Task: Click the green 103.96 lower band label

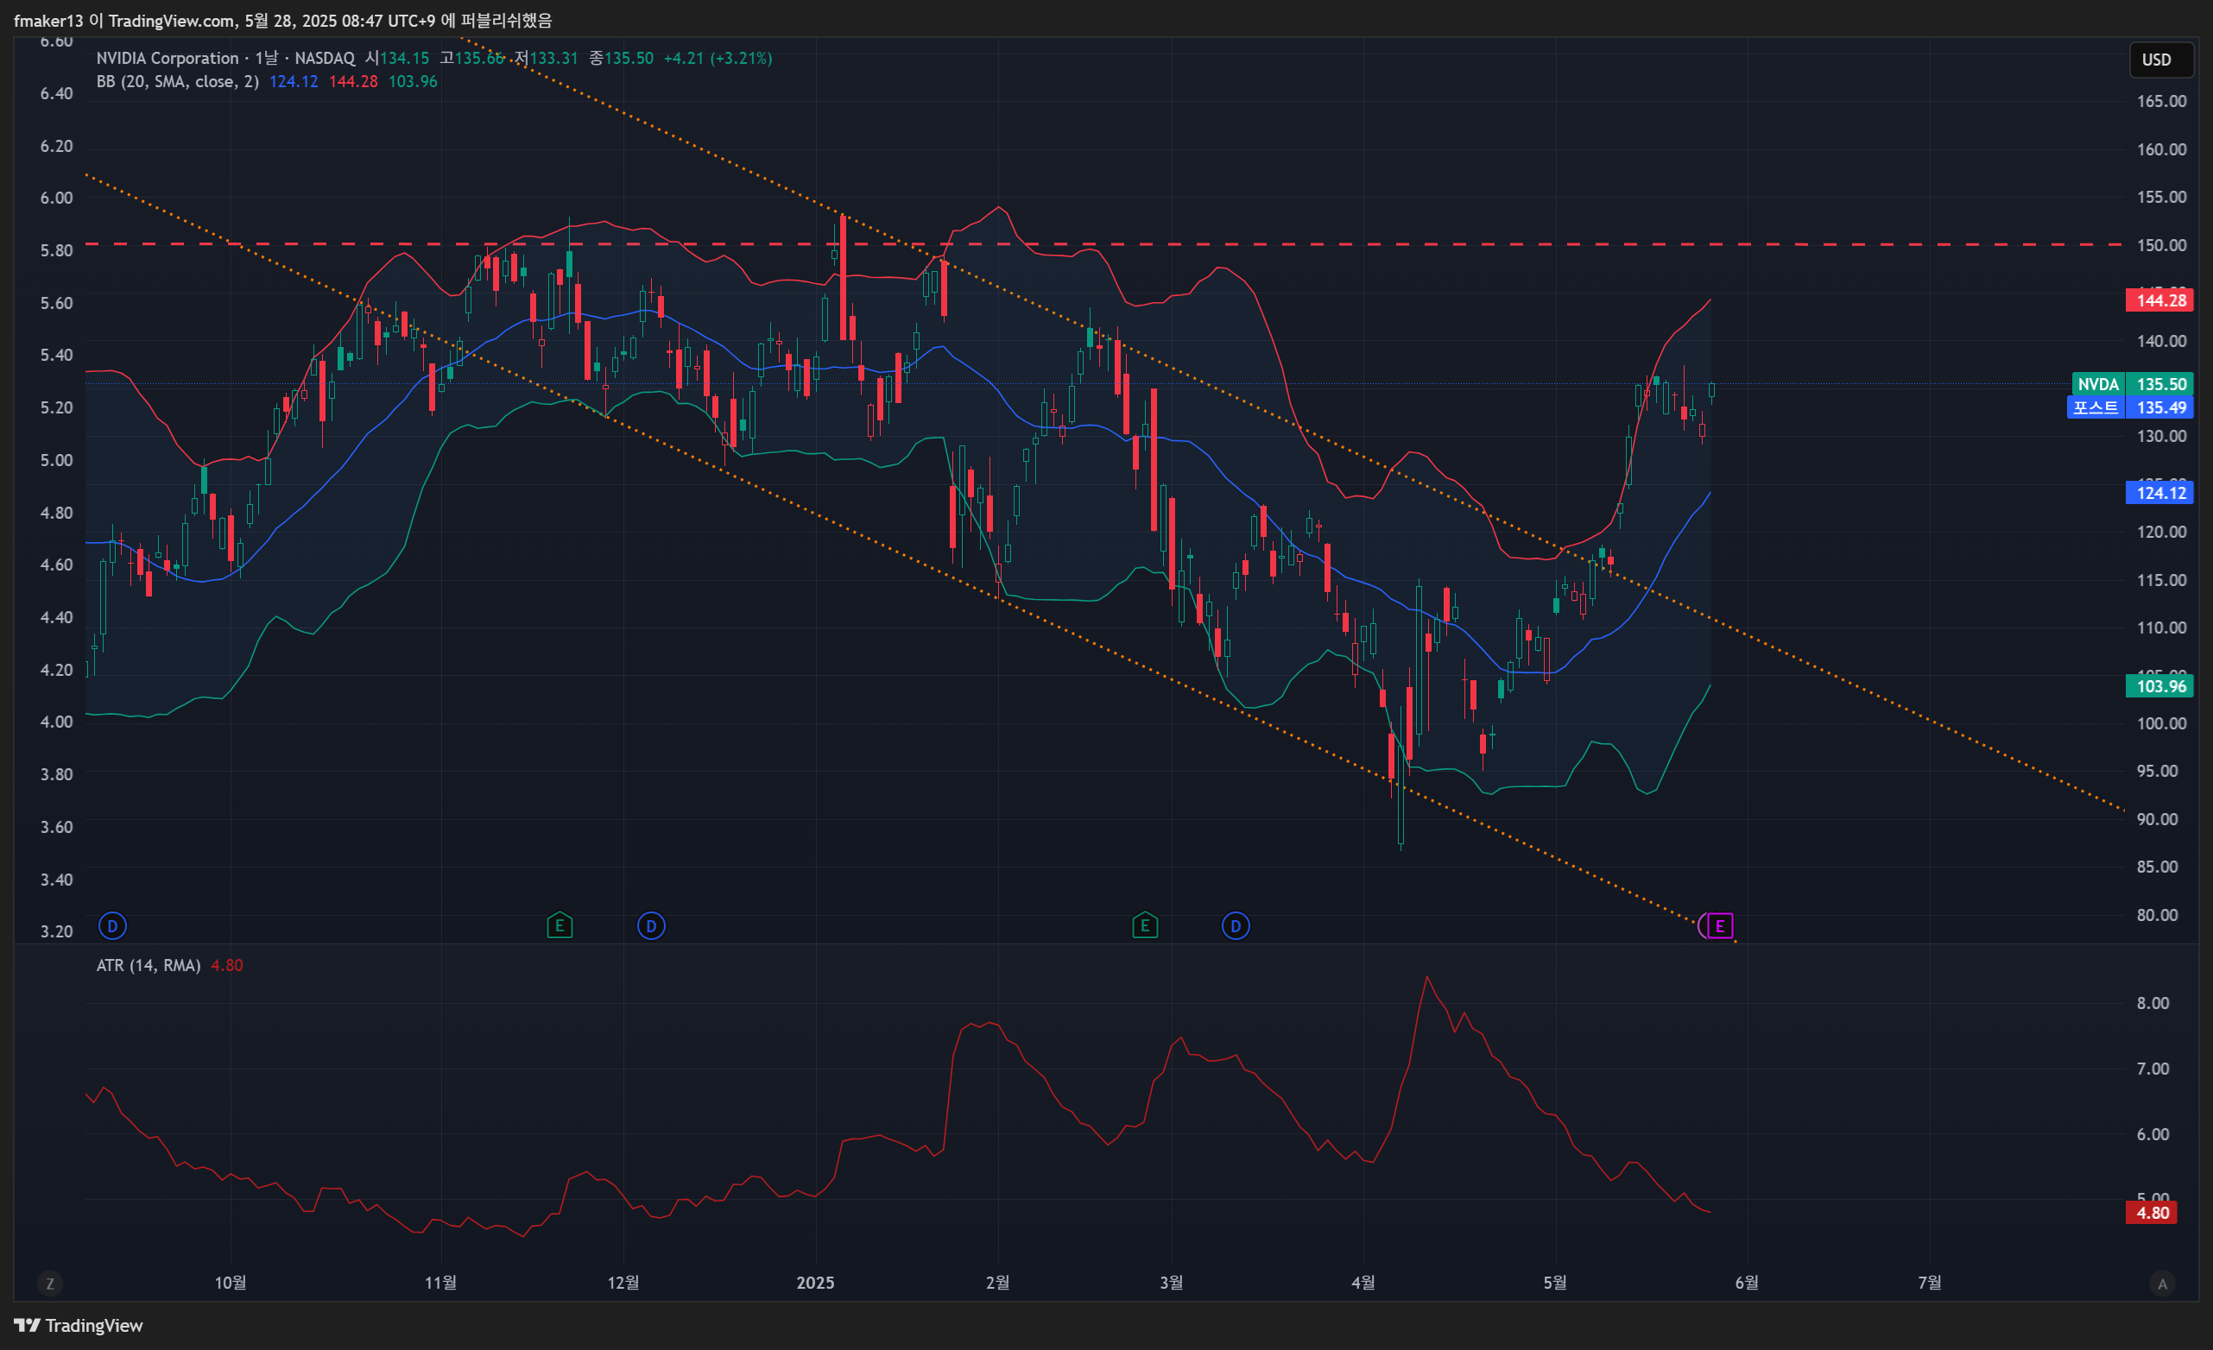Action: point(2160,685)
